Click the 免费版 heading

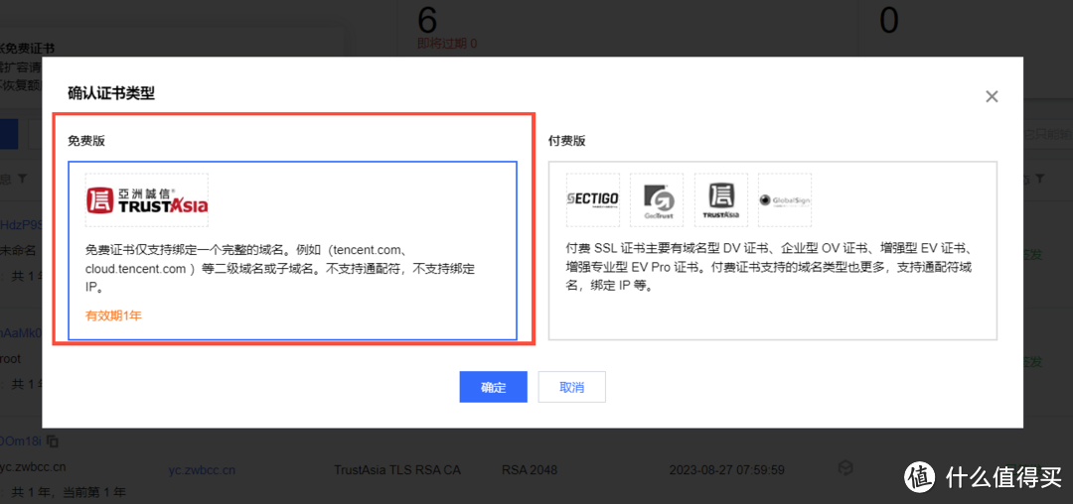(x=86, y=141)
